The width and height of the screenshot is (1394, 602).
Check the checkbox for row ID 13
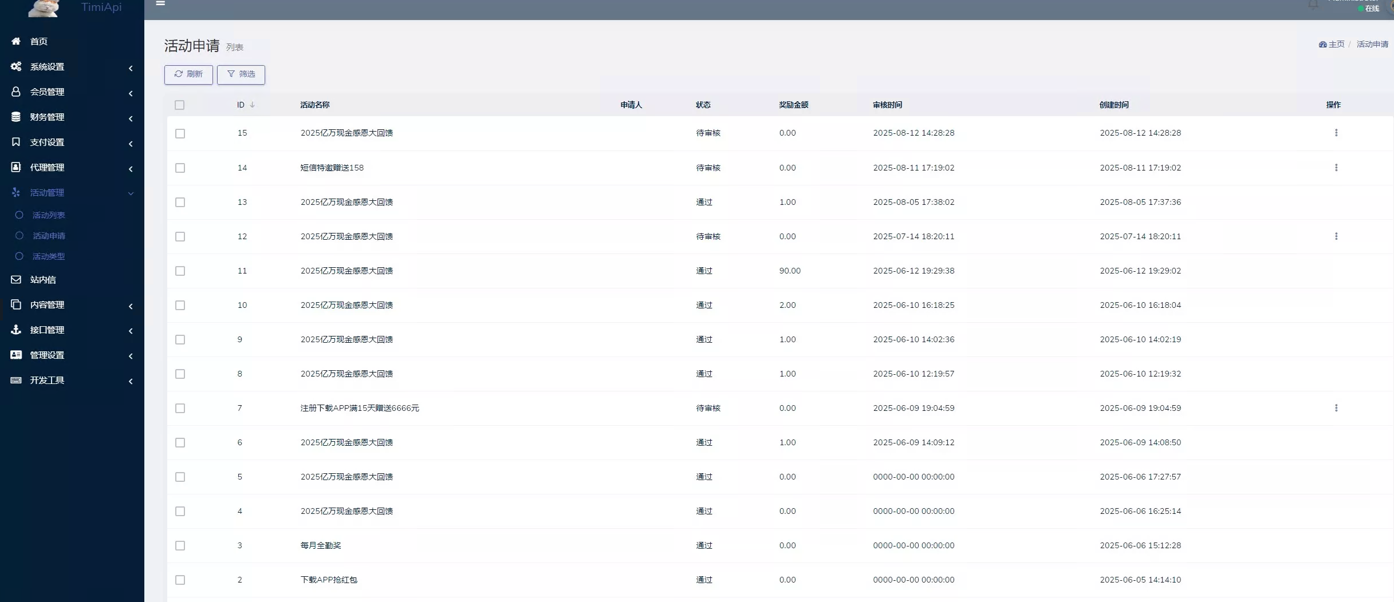click(x=180, y=203)
